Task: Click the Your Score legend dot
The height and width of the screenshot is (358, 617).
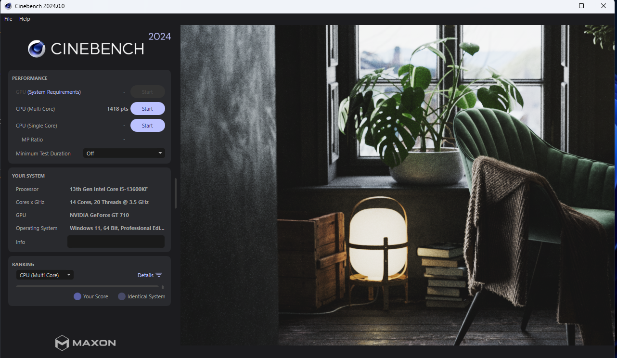Action: pos(77,296)
